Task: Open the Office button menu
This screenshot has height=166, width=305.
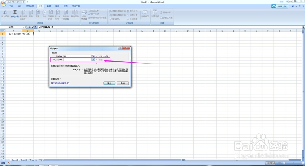Action: pos(3,3)
